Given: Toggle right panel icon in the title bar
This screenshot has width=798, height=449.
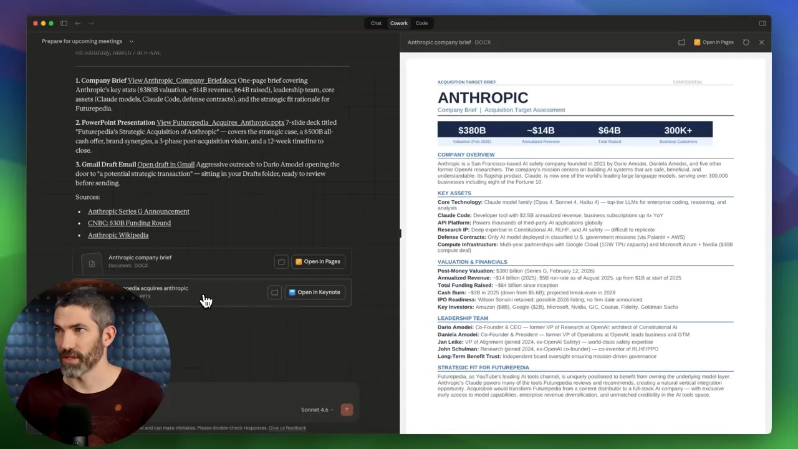Looking at the screenshot, I should point(762,23).
